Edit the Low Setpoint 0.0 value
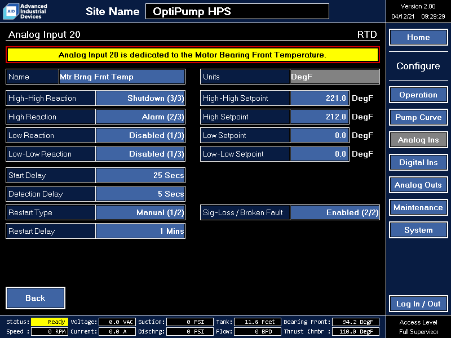This screenshot has height=338, width=451. [320, 135]
